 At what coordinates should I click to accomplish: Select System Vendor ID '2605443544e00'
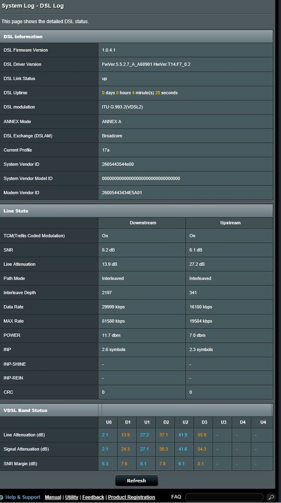tap(118, 164)
